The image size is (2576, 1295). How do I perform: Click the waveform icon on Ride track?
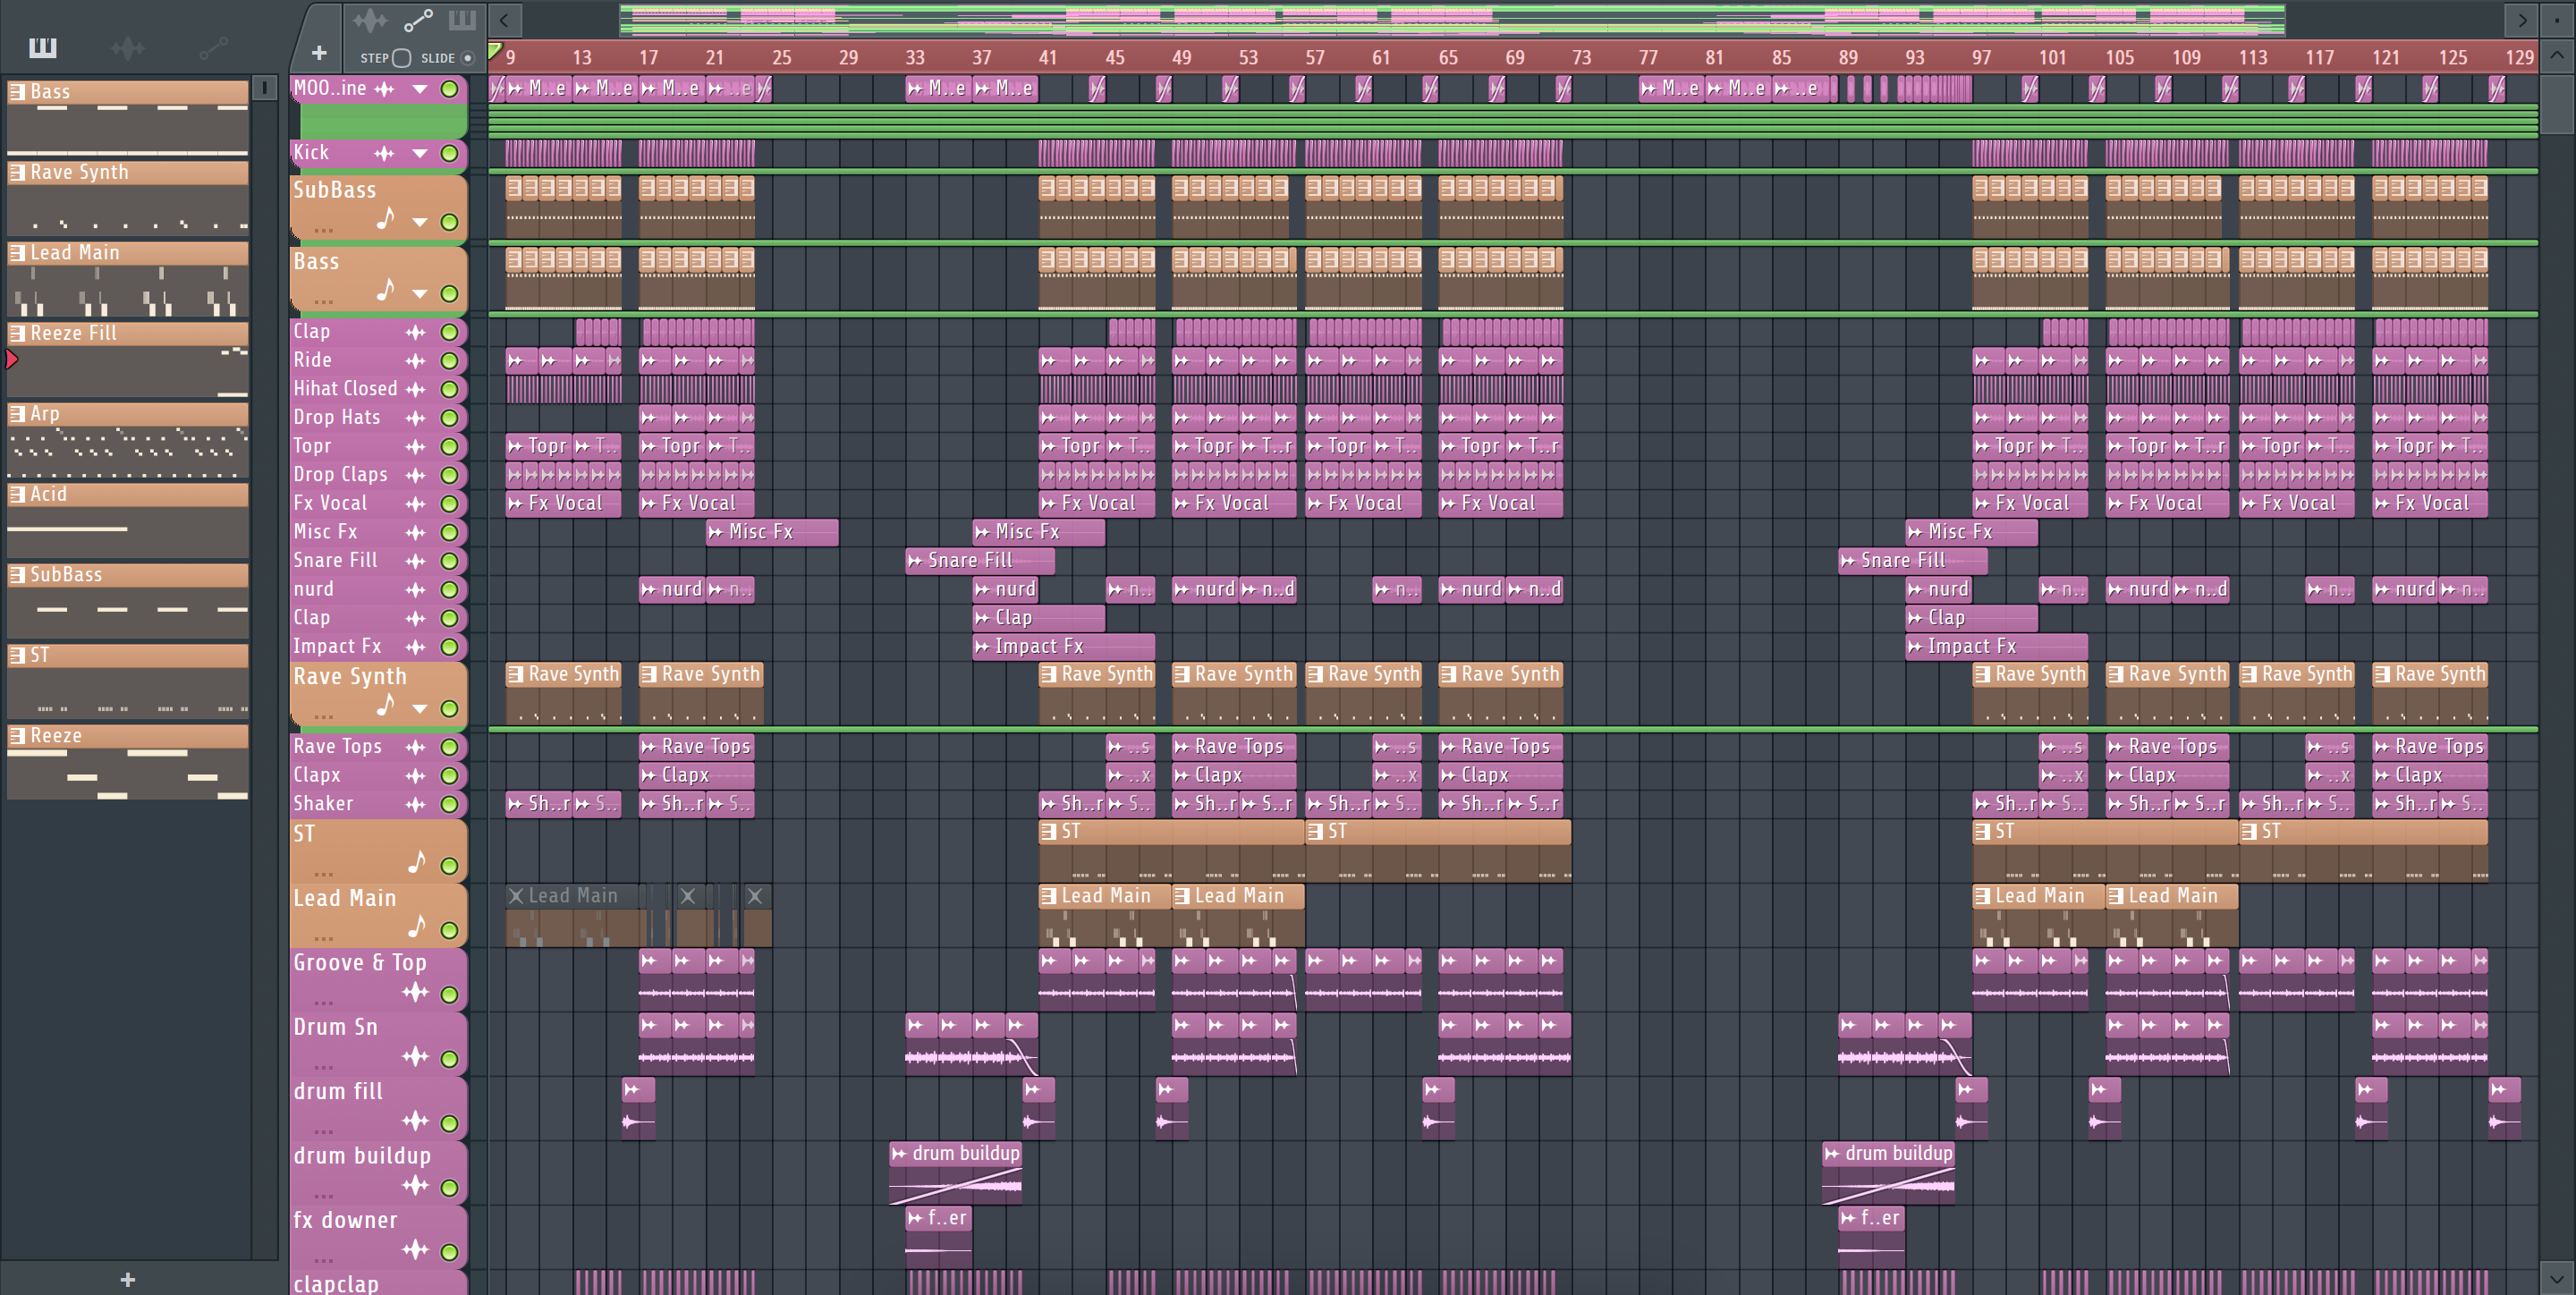click(416, 360)
